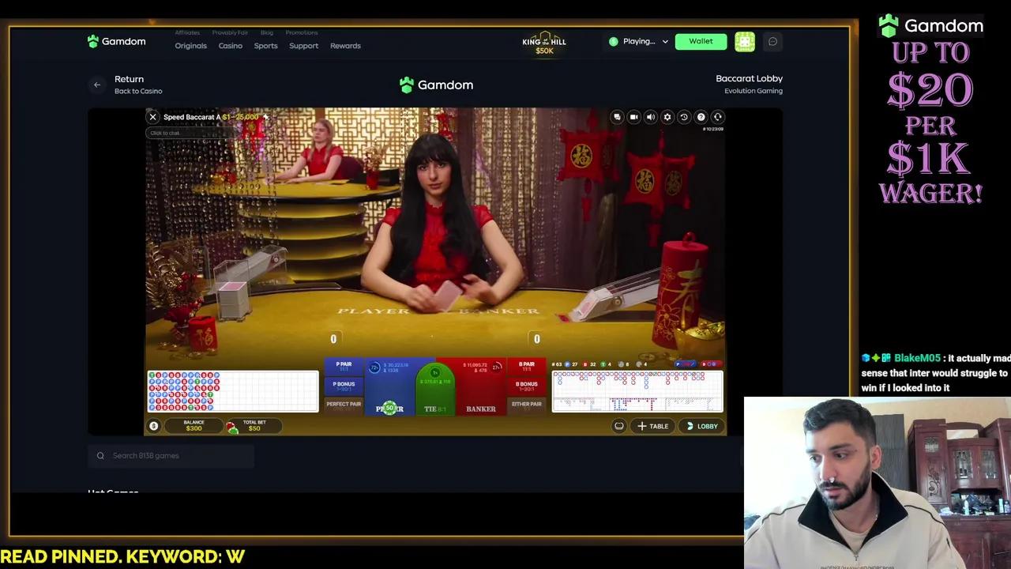This screenshot has height=569, width=1011.
Task: Open the game settings gear icon
Action: 667,117
